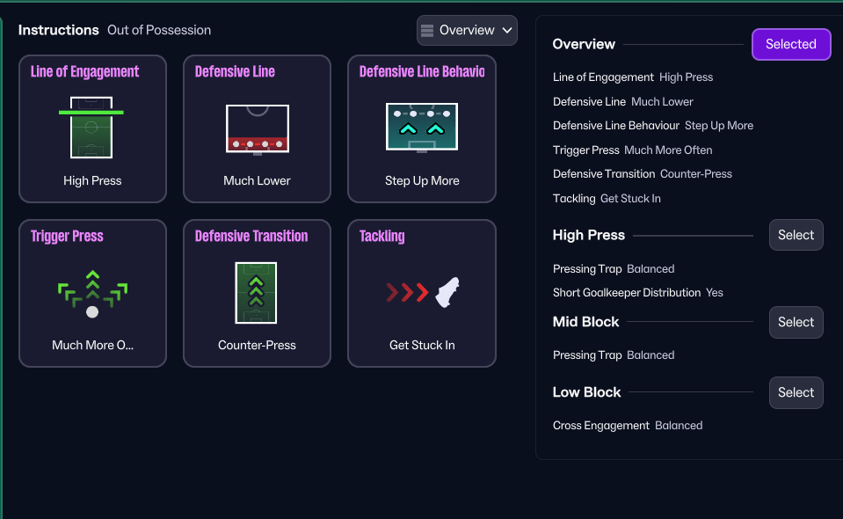Click the Line of Engagement pitch icon
The height and width of the screenshot is (519, 843).
(91, 128)
